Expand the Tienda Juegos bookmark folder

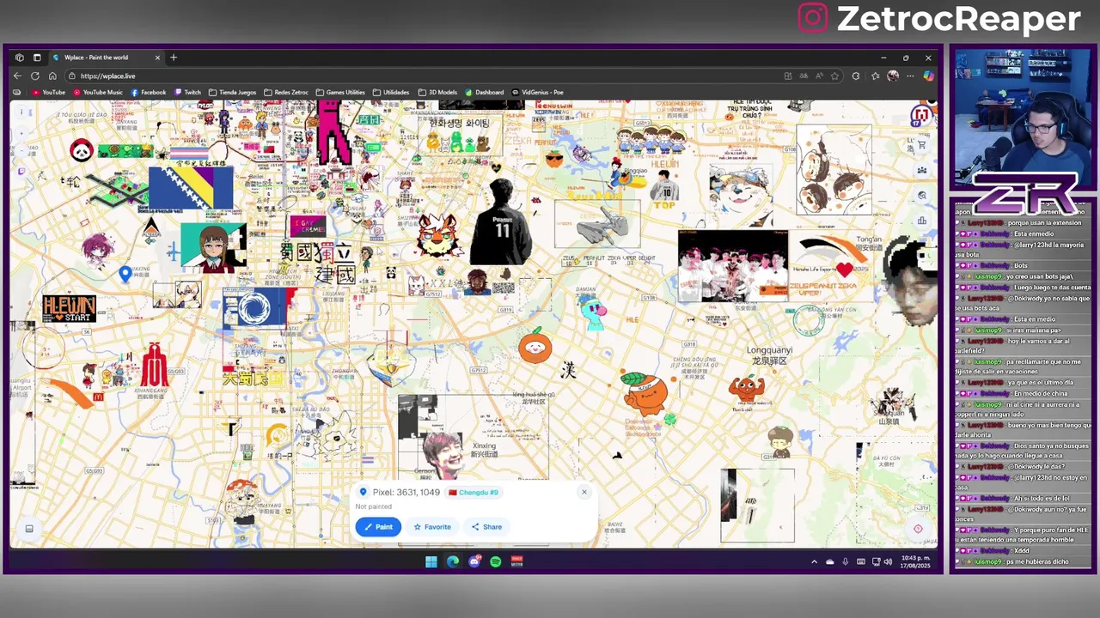232,92
